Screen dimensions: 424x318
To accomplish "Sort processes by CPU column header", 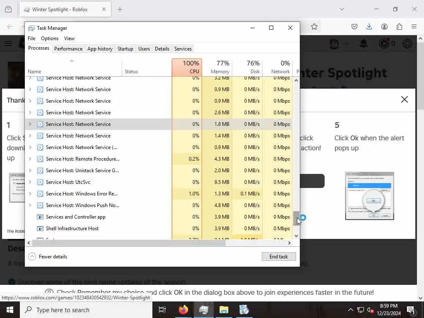I will 187,67.
